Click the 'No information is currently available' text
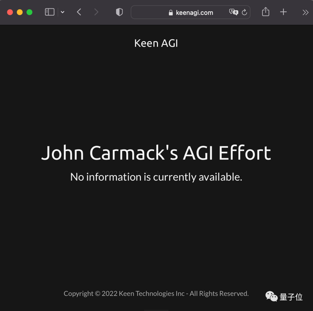 coord(156,177)
